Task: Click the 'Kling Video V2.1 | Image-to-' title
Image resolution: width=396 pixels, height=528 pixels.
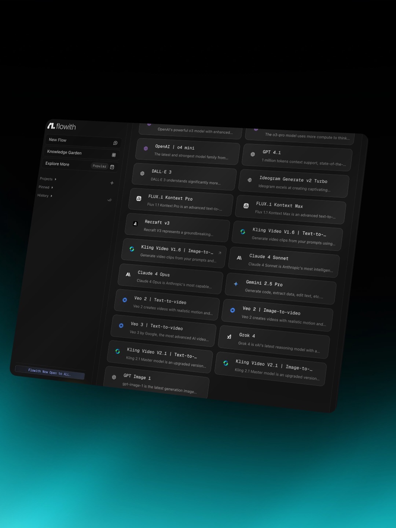Action: pyautogui.click(x=274, y=365)
